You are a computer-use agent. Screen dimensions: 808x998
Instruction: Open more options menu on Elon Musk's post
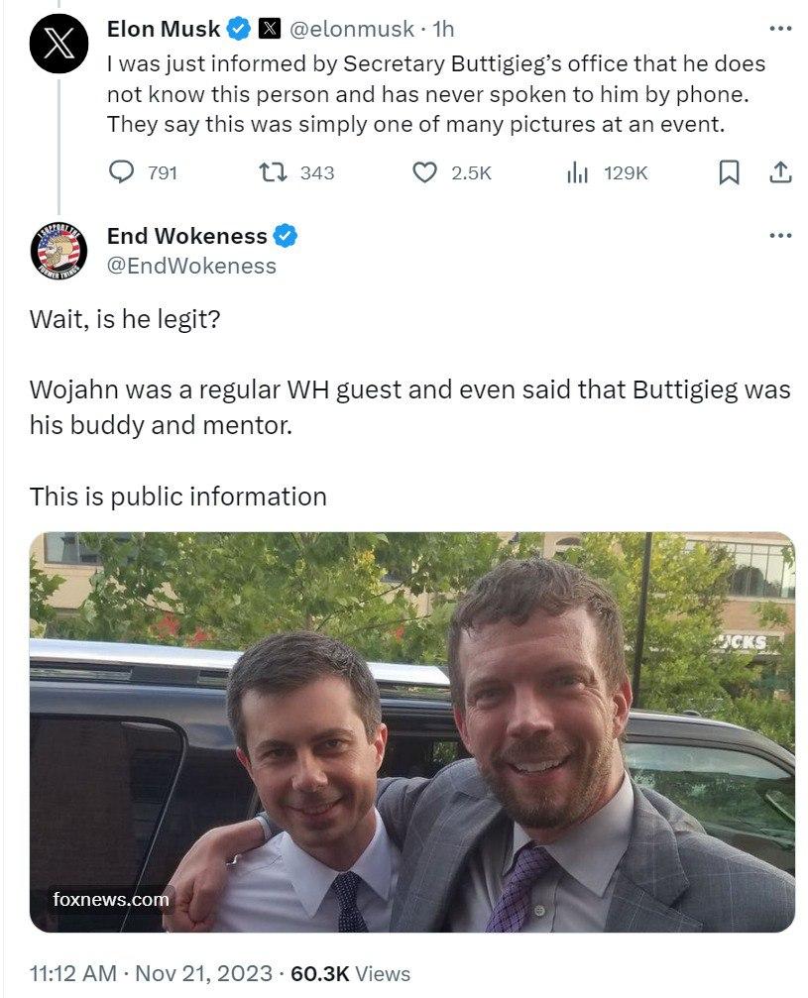(x=780, y=28)
